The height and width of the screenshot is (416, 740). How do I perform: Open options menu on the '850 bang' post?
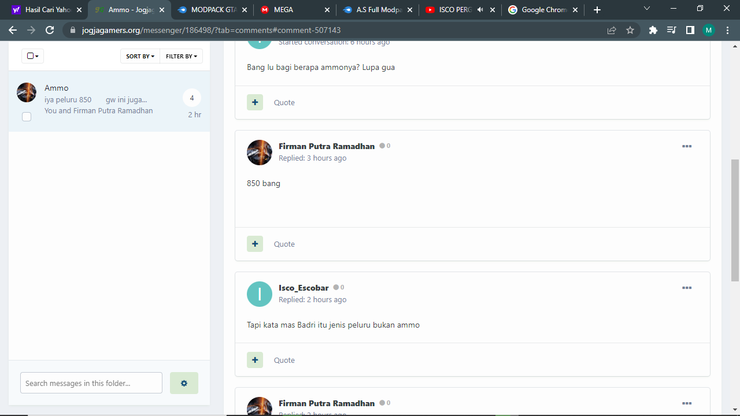(687, 146)
